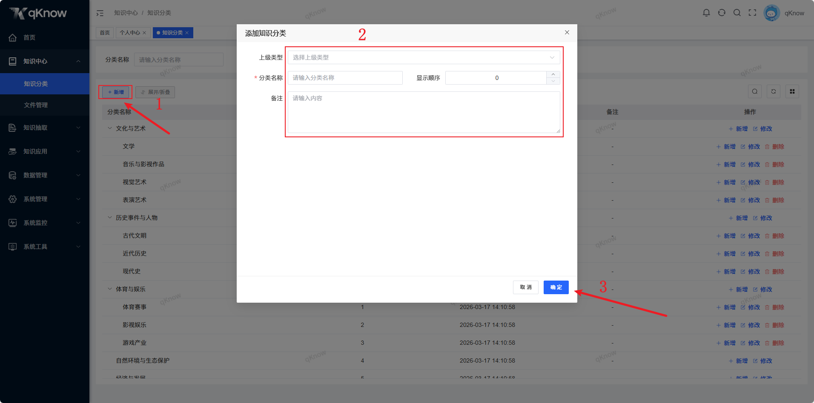Refresh the table with toolbar icon
The height and width of the screenshot is (403, 814).
pos(774,91)
